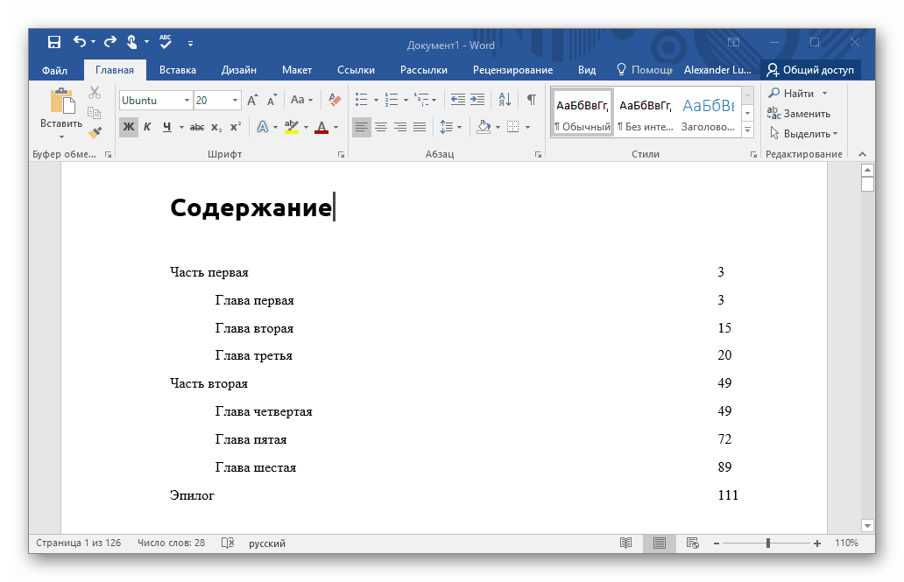
Task: Switch to Read Mode view in status bar
Action: click(x=625, y=543)
